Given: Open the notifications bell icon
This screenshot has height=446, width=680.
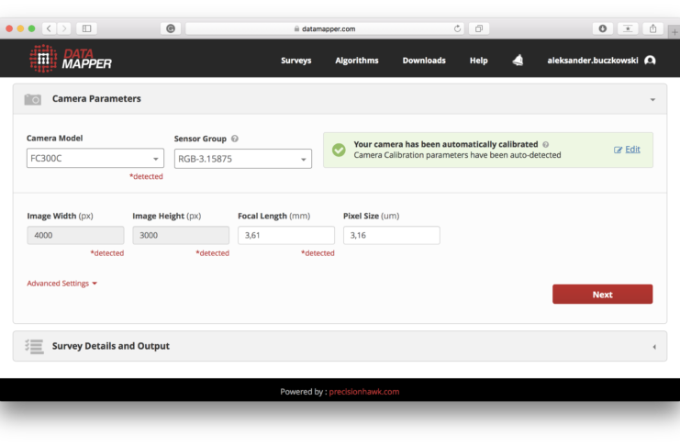Looking at the screenshot, I should click(518, 61).
